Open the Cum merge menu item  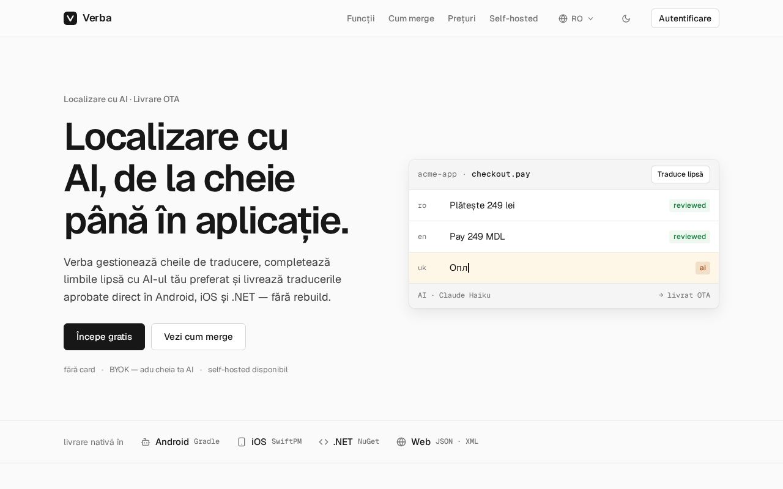pyautogui.click(x=411, y=18)
